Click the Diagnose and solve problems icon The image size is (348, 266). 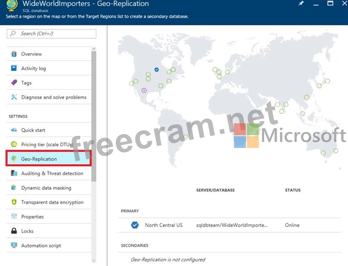(x=14, y=97)
